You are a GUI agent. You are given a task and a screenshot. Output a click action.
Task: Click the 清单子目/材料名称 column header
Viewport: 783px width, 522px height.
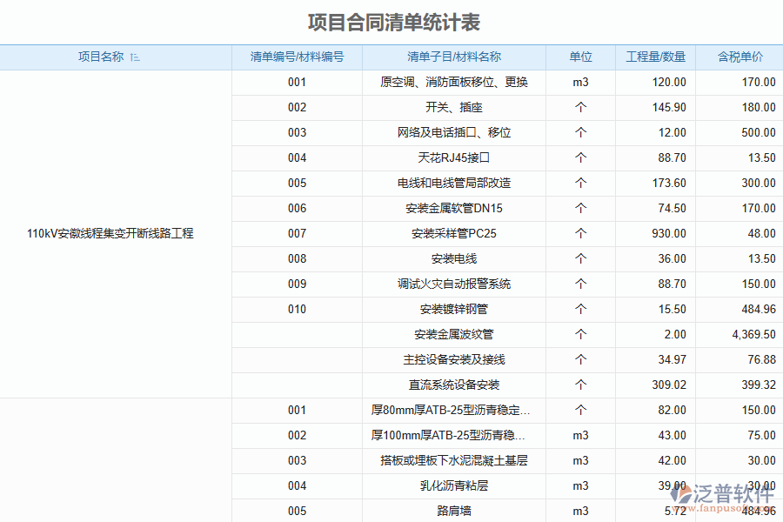pyautogui.click(x=453, y=57)
